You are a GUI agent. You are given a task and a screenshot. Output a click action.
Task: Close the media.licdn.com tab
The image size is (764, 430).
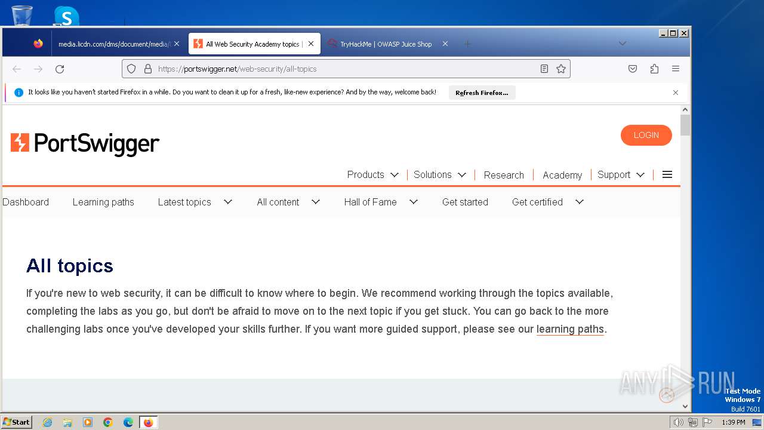[177, 44]
